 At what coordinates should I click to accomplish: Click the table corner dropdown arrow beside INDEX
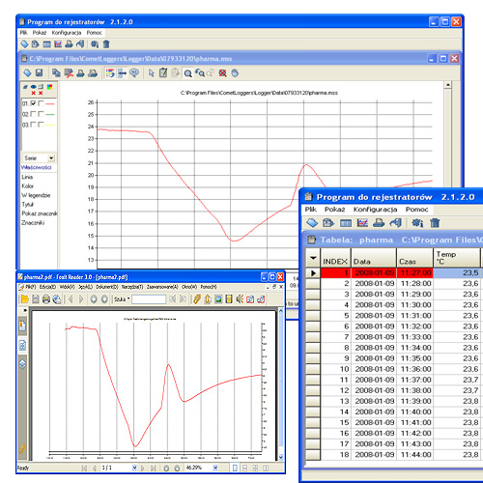tap(313, 258)
